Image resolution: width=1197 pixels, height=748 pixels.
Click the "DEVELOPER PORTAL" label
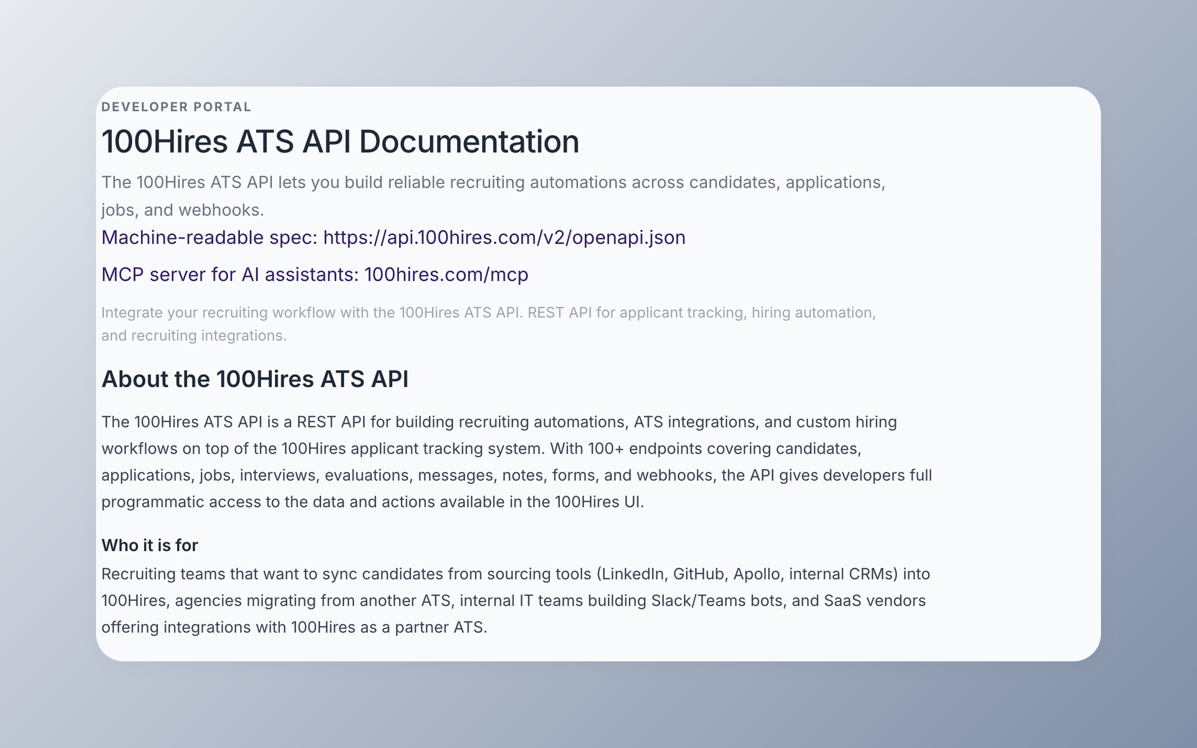[176, 107]
